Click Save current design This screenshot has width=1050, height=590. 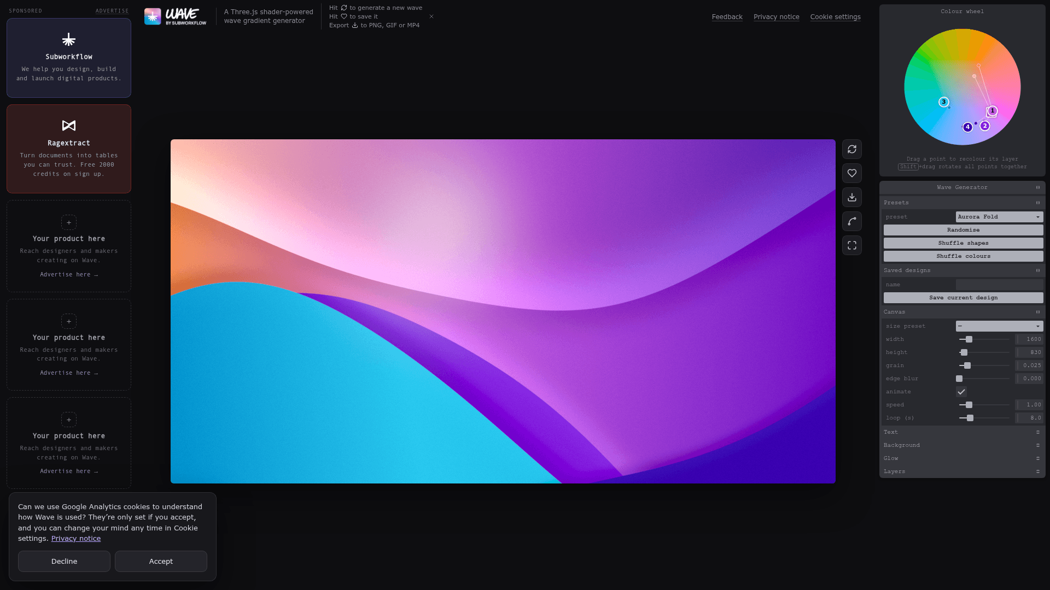click(x=964, y=298)
